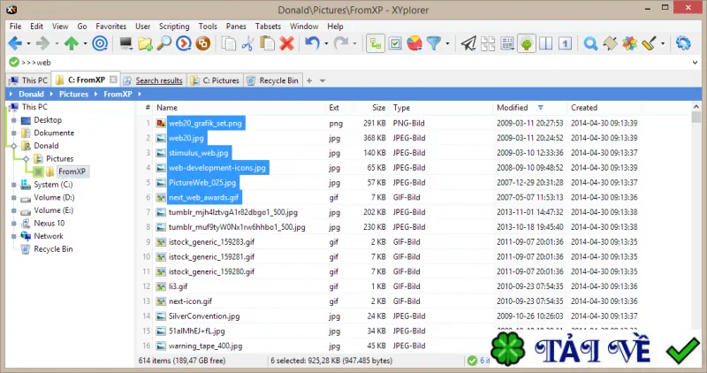Go up one folder level
Screen dimensions: 707x373
click(72, 43)
